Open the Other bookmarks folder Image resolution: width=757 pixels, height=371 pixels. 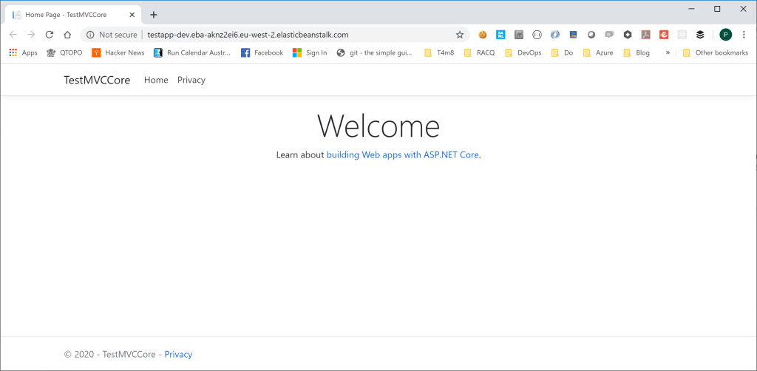coord(716,52)
